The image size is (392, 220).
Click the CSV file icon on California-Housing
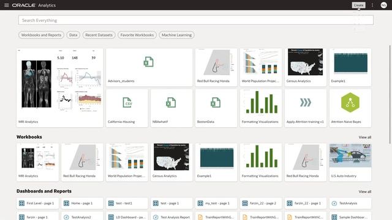(x=127, y=103)
